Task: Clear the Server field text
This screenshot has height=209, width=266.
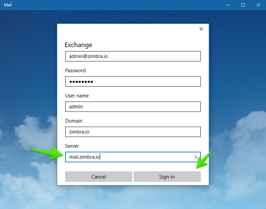Action: coord(196,157)
